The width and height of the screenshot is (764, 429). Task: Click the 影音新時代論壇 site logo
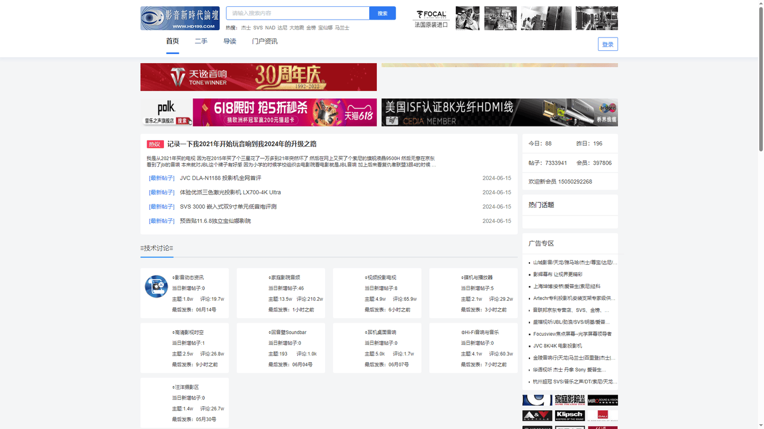click(180, 18)
